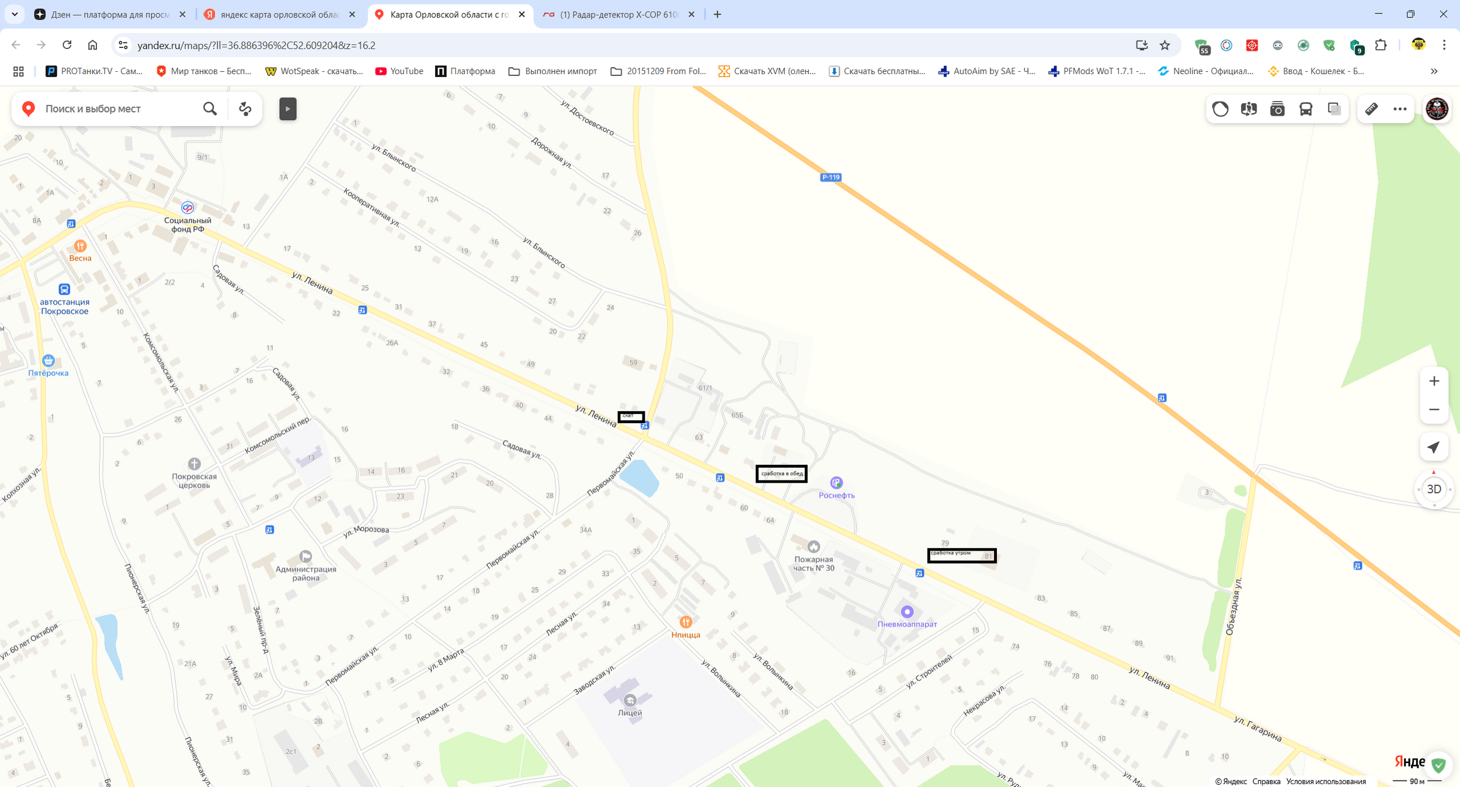This screenshot has height=787, width=1460.
Task: Select the ruler measurement tool
Action: click(x=1371, y=109)
